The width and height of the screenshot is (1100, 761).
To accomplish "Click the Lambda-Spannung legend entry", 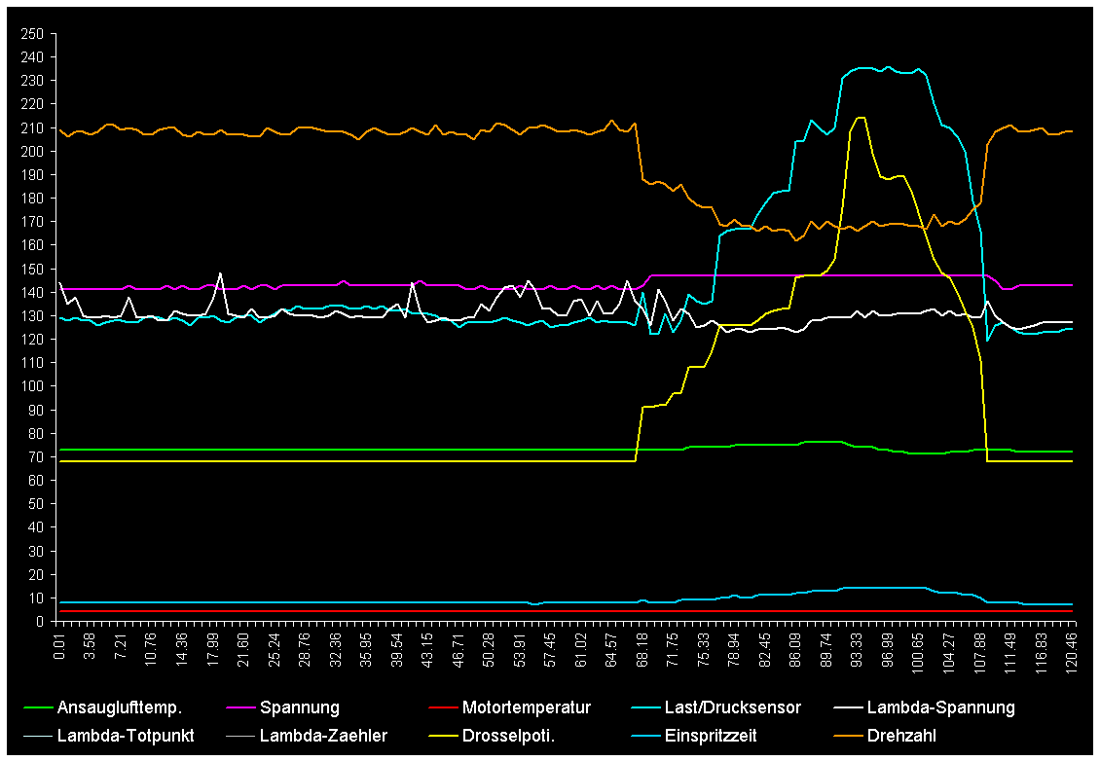I will [x=940, y=707].
